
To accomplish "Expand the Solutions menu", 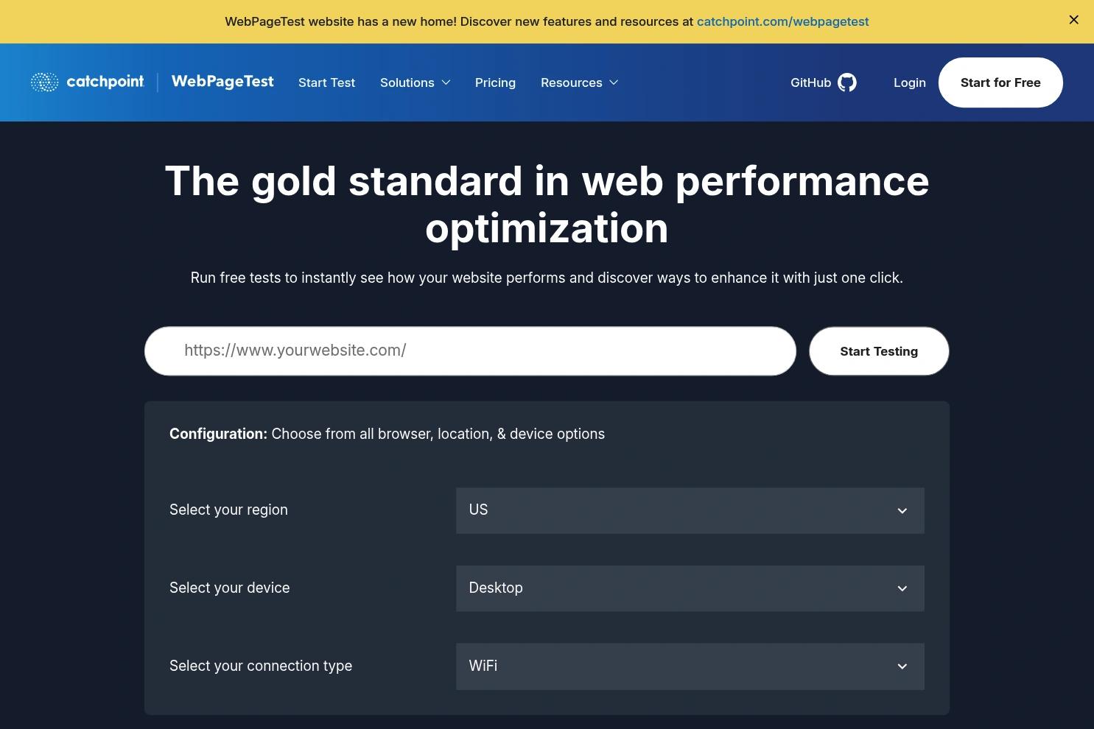I will click(x=415, y=82).
